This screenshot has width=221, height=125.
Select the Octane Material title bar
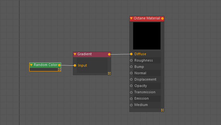point(147,18)
